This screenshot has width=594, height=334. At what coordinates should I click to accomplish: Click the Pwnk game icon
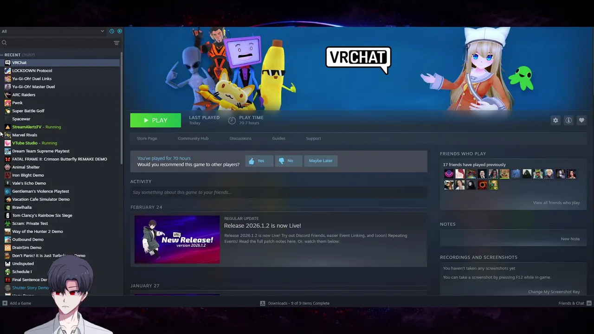7,103
